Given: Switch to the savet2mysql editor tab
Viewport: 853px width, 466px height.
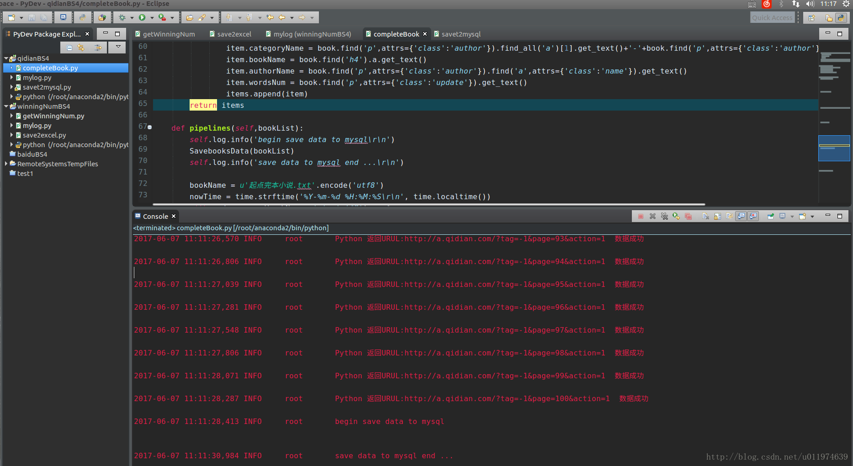Looking at the screenshot, I should 461,34.
